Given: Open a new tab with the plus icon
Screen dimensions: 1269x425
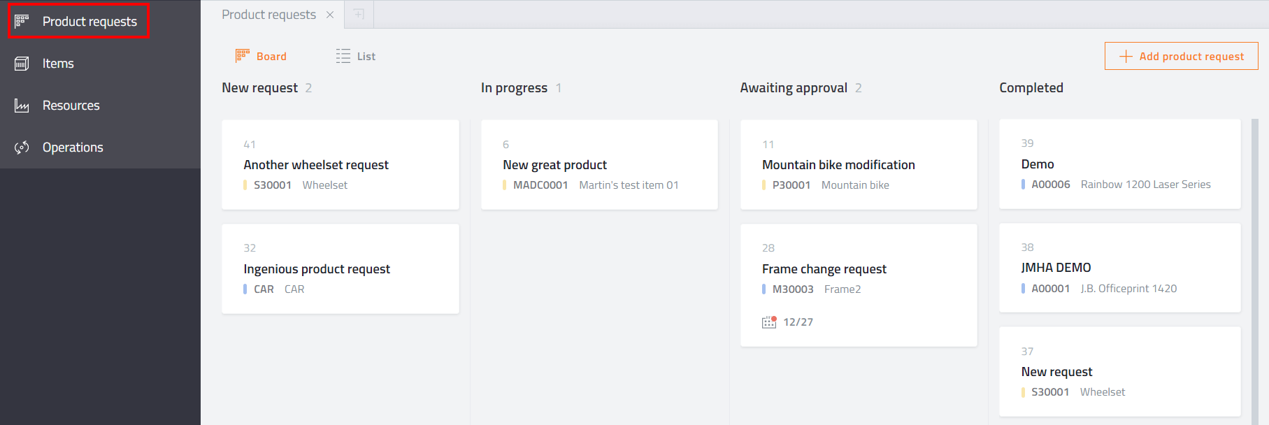Looking at the screenshot, I should point(359,14).
